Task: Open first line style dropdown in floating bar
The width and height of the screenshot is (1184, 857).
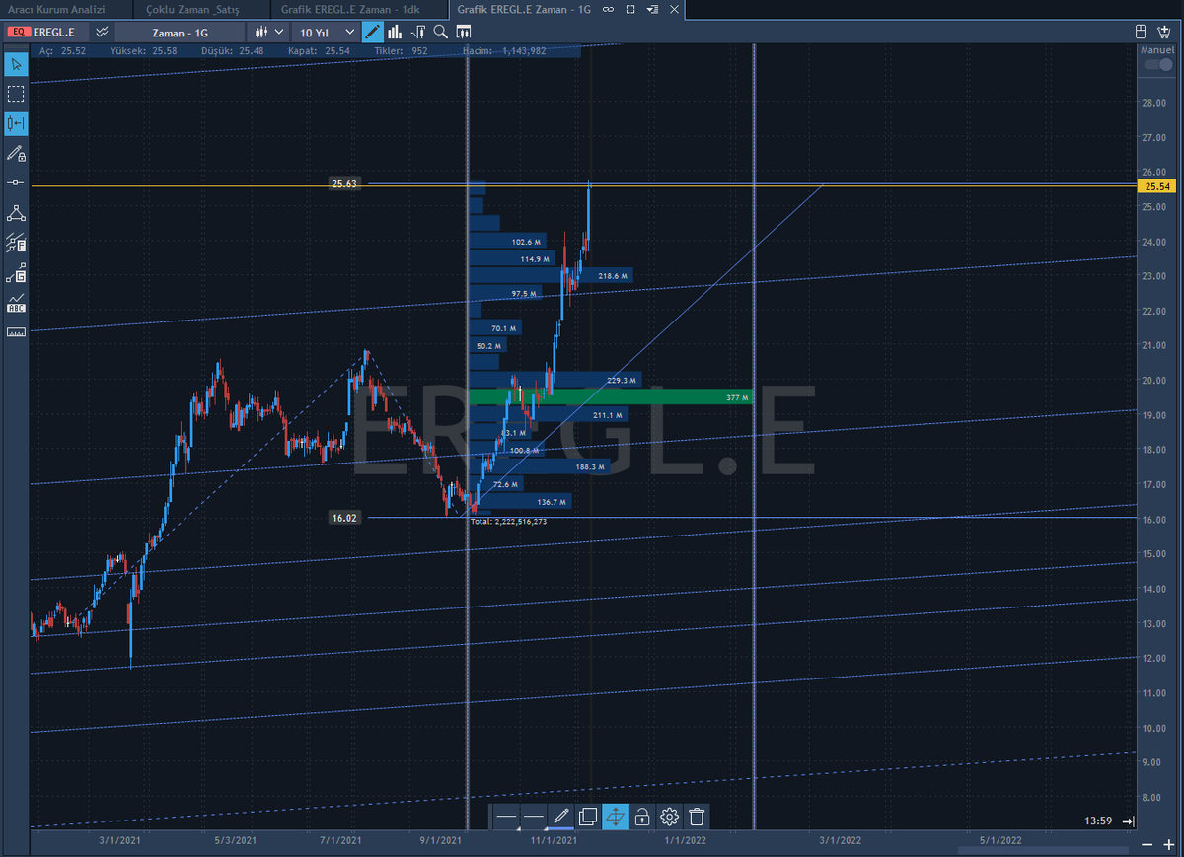Action: pyautogui.click(x=506, y=817)
